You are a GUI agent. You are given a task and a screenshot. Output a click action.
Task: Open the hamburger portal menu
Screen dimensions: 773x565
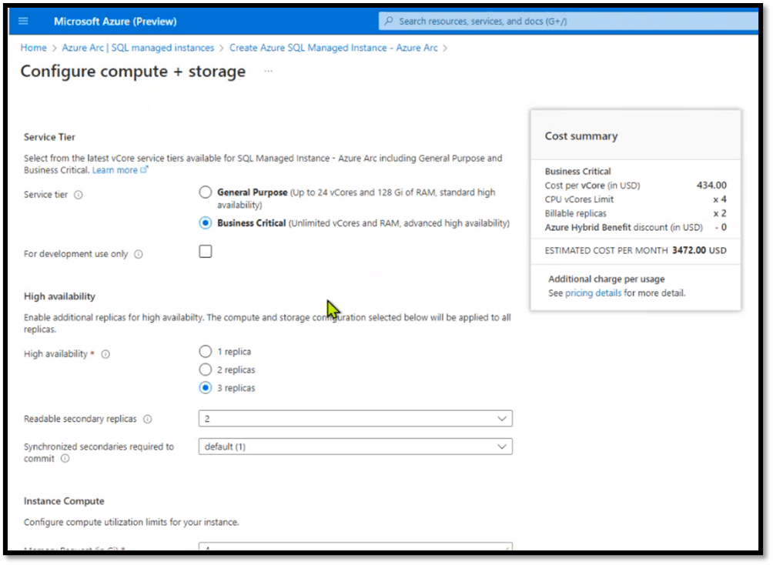pyautogui.click(x=23, y=22)
